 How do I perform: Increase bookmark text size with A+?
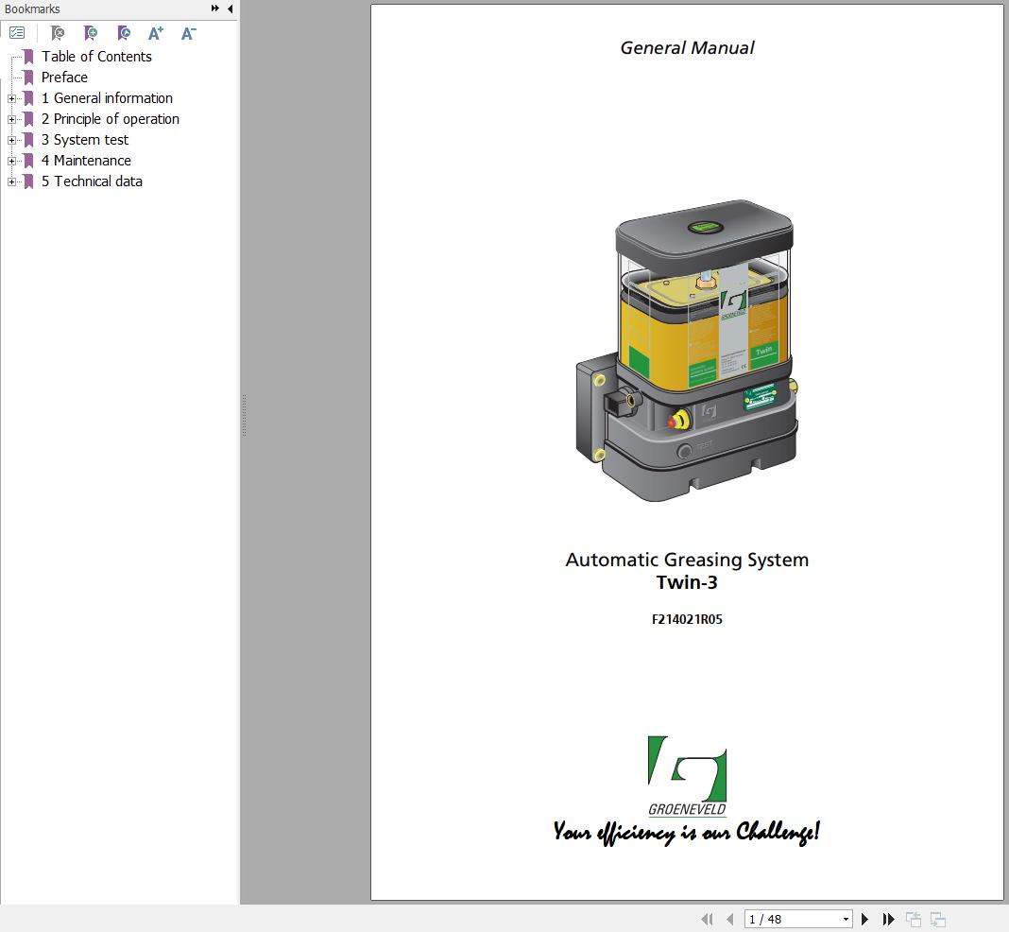tap(156, 33)
